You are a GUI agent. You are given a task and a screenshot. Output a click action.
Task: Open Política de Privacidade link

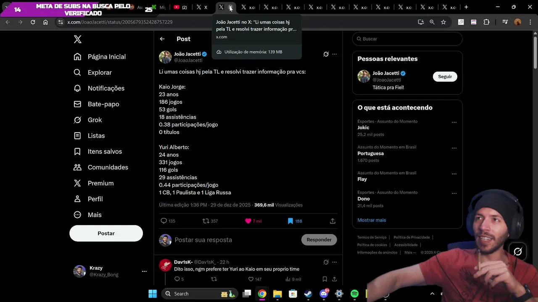click(411, 237)
